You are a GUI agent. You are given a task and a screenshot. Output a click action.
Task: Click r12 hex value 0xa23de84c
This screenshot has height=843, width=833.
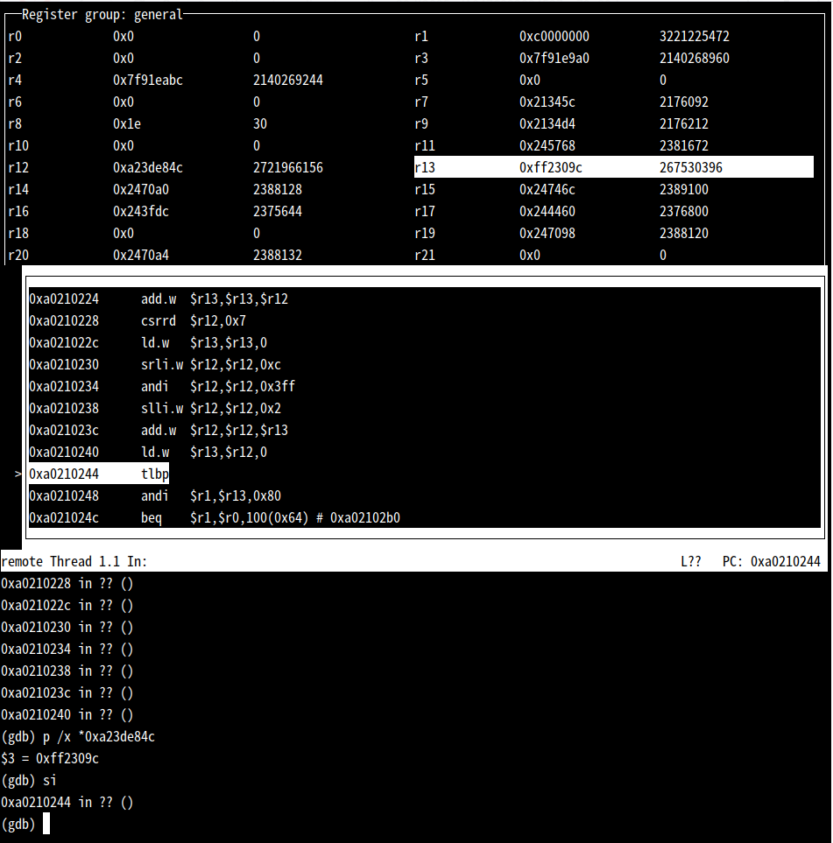[147, 168]
